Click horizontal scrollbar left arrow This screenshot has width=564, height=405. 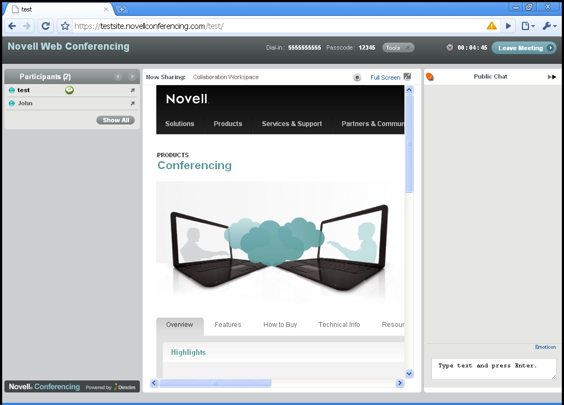click(154, 383)
